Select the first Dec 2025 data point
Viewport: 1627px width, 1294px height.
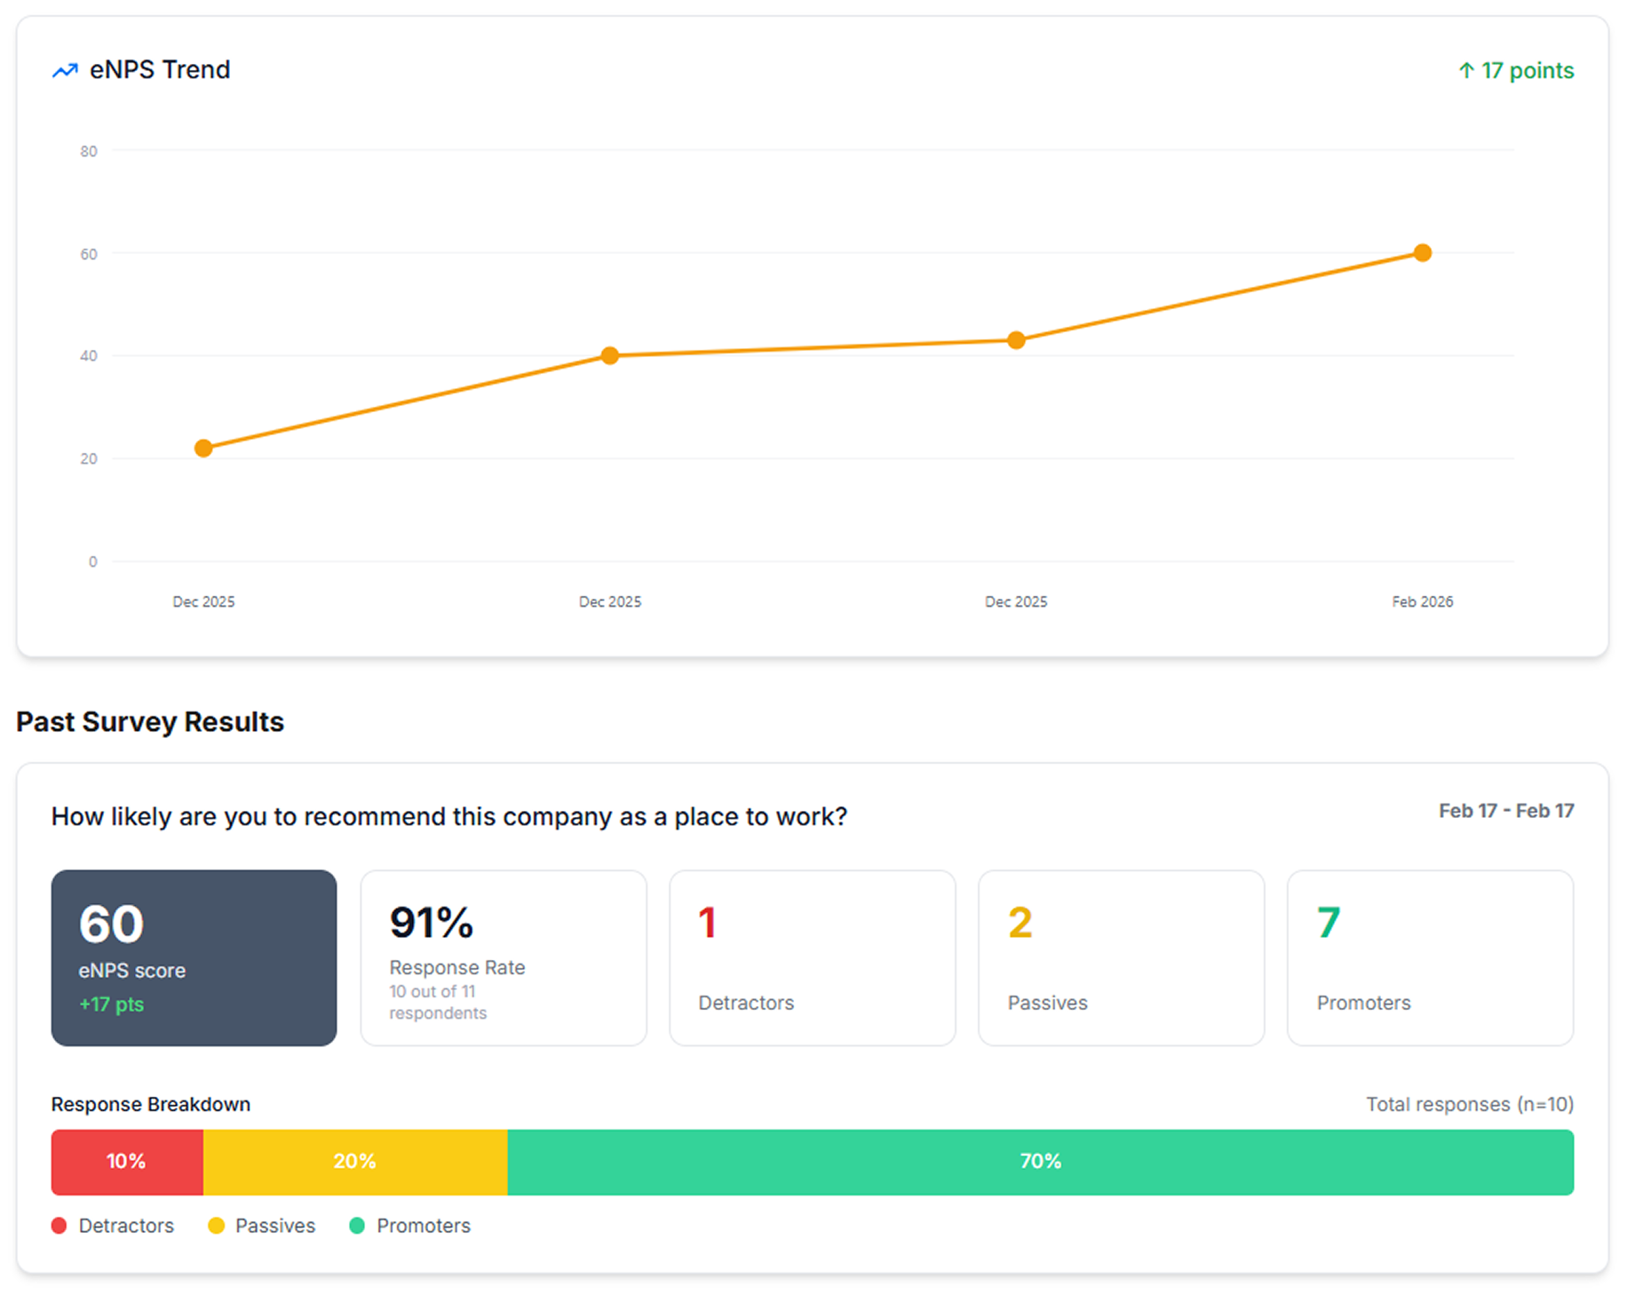203,449
